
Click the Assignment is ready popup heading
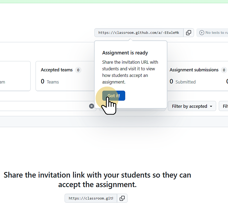point(125,53)
